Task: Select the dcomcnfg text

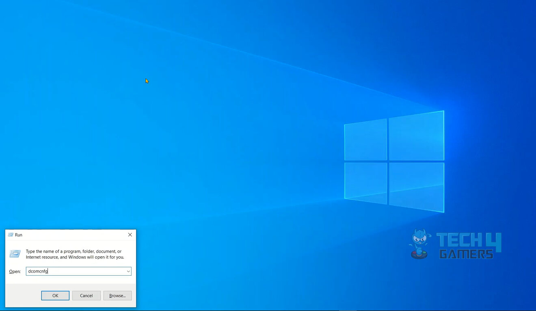Action: click(x=37, y=271)
